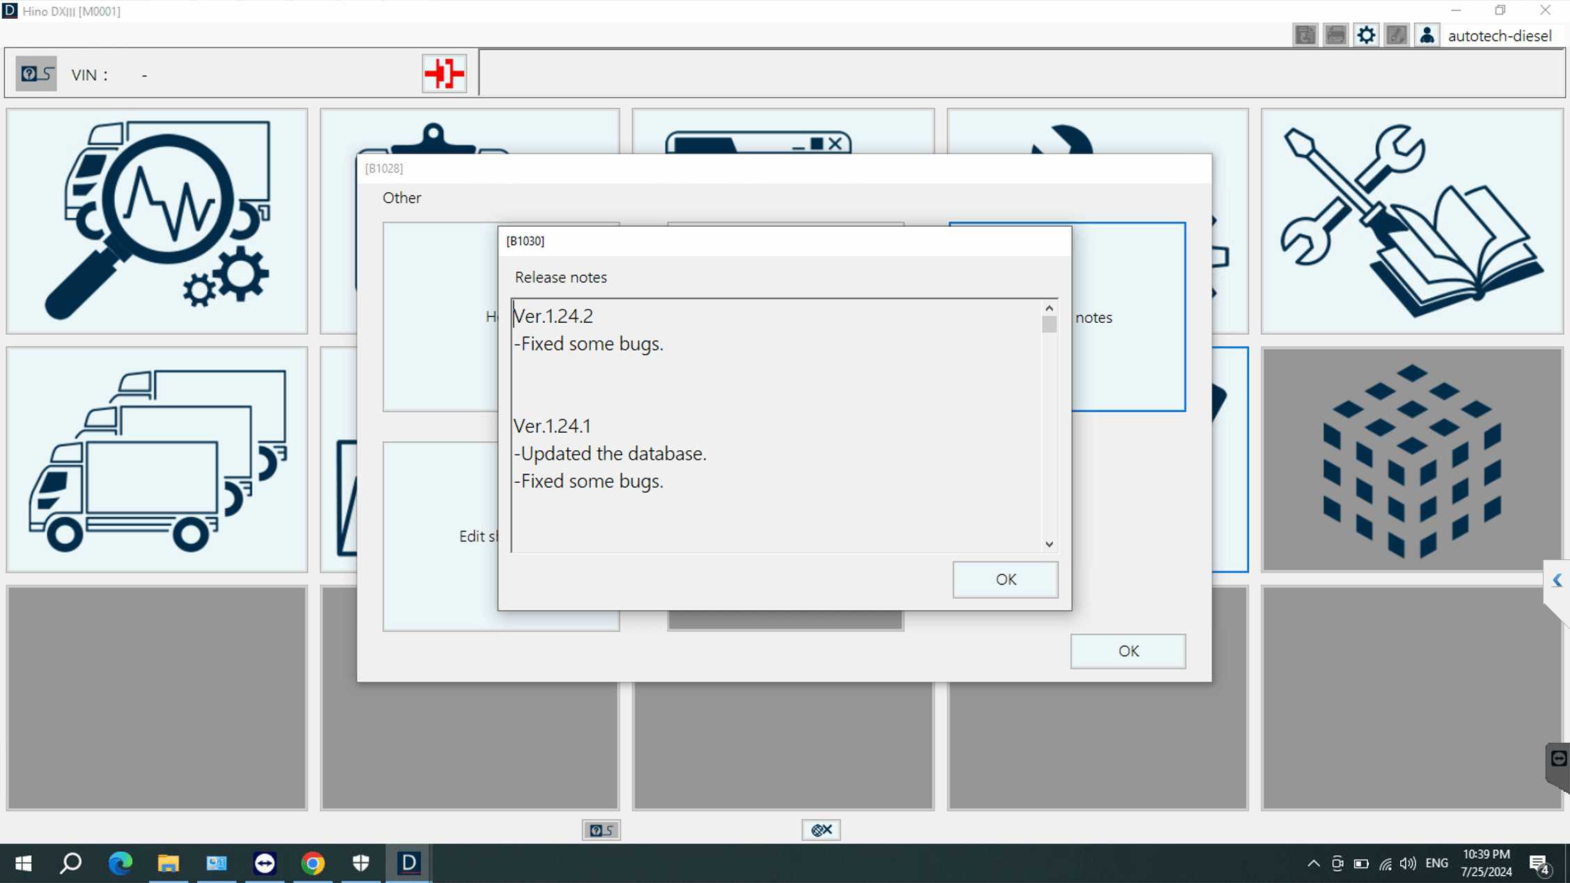
Task: Open the settings gear icon
Action: click(x=1366, y=35)
